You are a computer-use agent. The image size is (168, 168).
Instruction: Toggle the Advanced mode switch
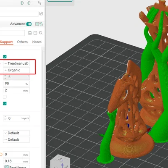click(x=29, y=24)
